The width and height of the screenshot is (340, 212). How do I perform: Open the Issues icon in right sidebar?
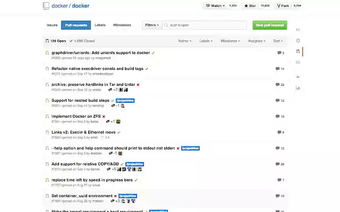click(x=298, y=40)
